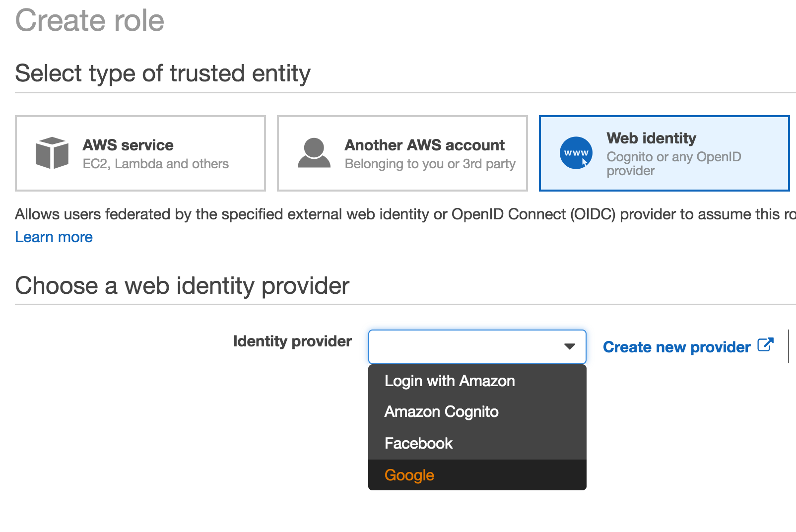
Task: Choose Login with Amazon from the list
Action: (x=450, y=381)
